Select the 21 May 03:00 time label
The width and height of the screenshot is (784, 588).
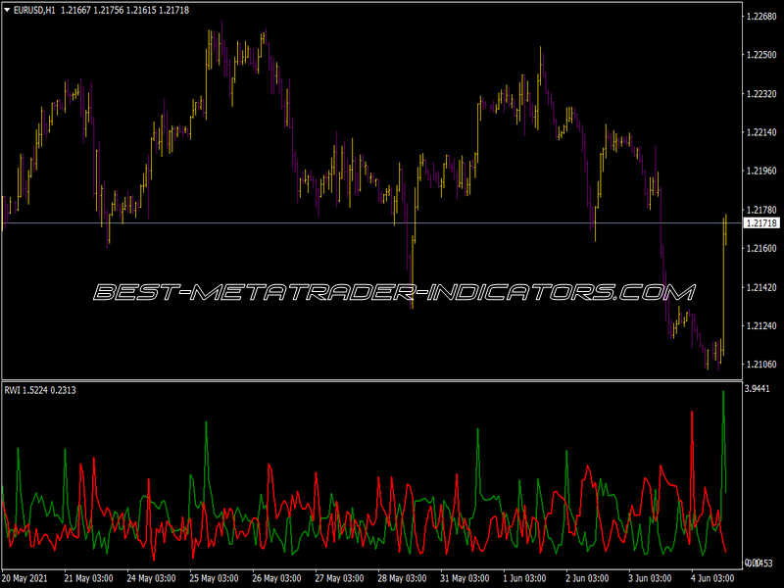tap(88, 578)
